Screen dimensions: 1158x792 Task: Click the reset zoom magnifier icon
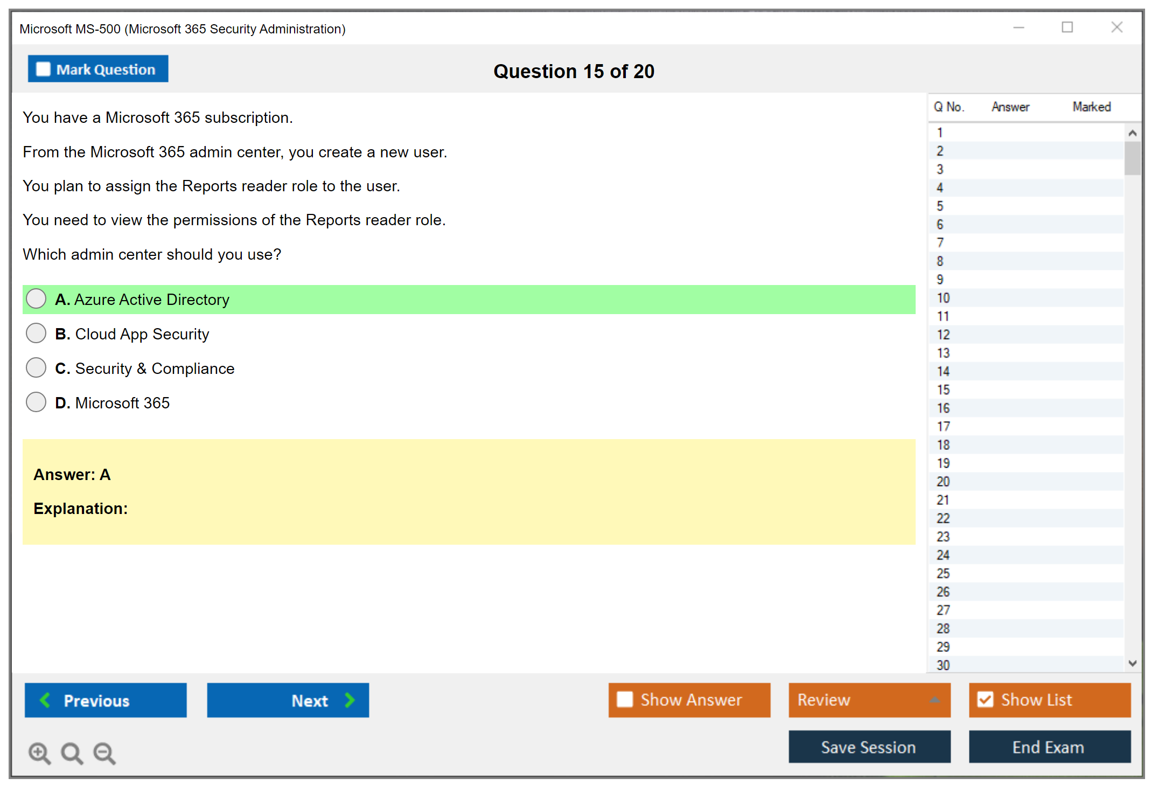(x=72, y=753)
